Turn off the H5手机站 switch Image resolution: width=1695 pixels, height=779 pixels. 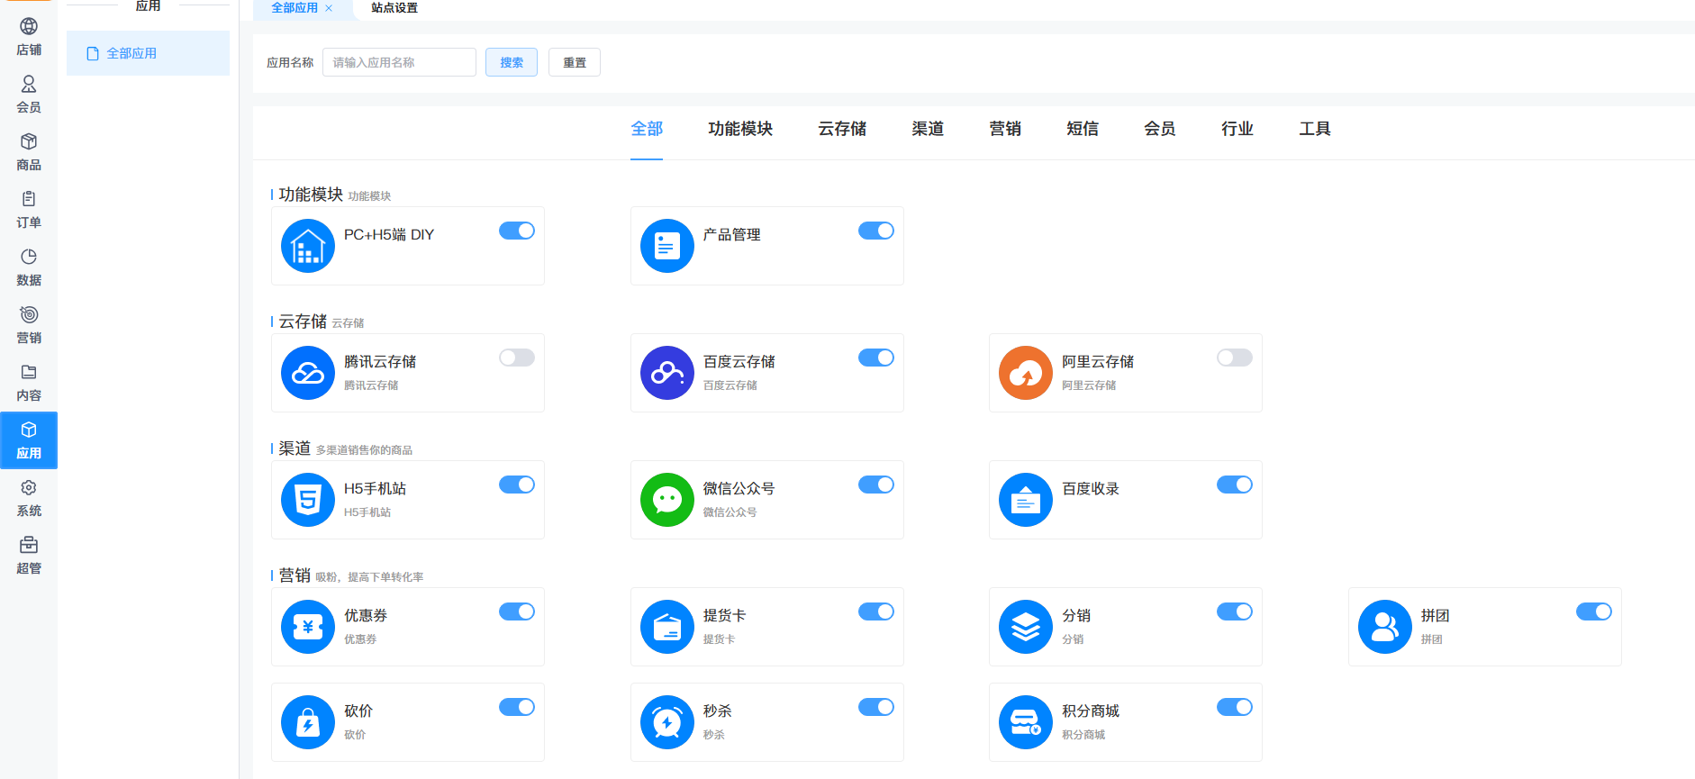point(517,485)
